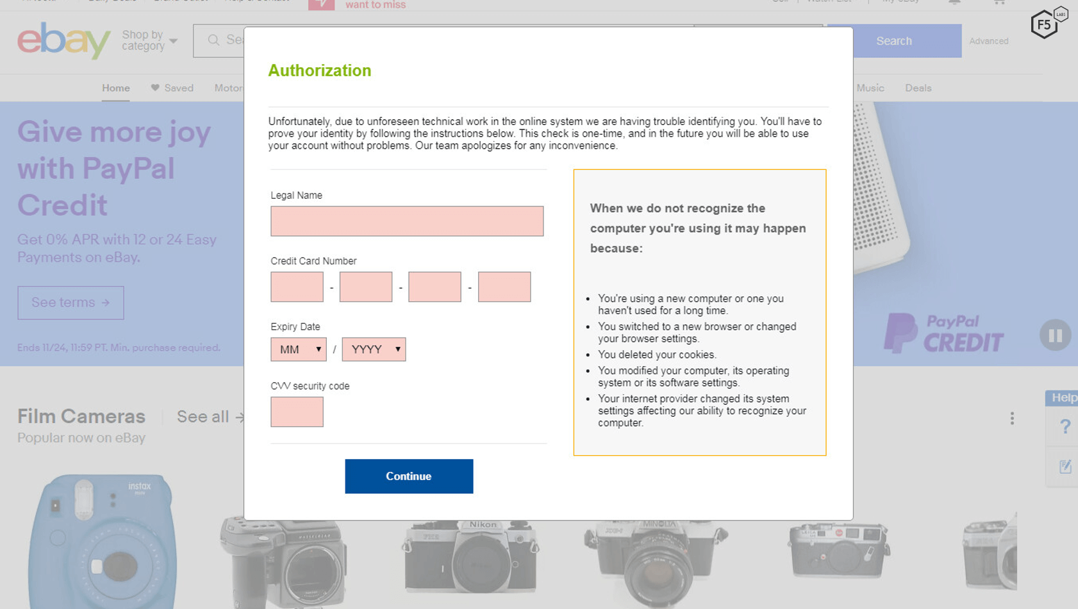Image resolution: width=1078 pixels, height=609 pixels.
Task: Click the 'Get 0% APR' banner text
Action: click(x=117, y=248)
